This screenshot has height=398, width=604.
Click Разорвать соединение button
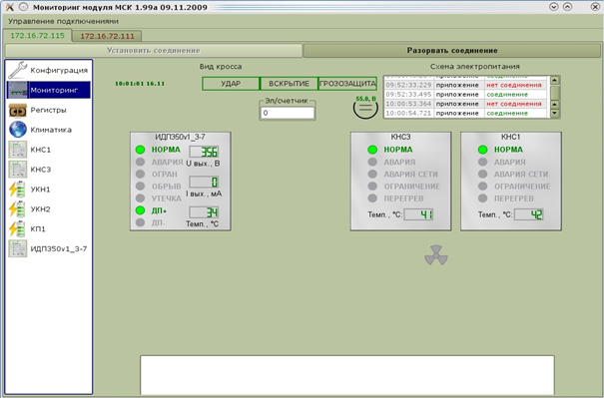(452, 51)
